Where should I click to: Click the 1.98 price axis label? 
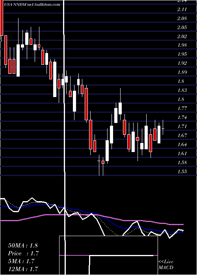pos(182,45)
